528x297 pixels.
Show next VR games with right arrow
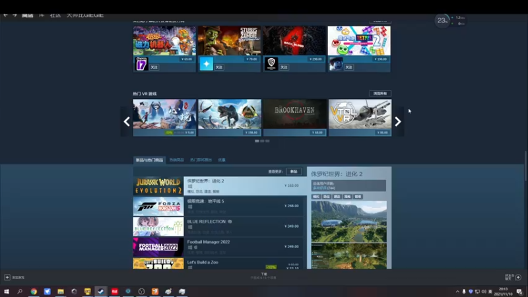[398, 121]
